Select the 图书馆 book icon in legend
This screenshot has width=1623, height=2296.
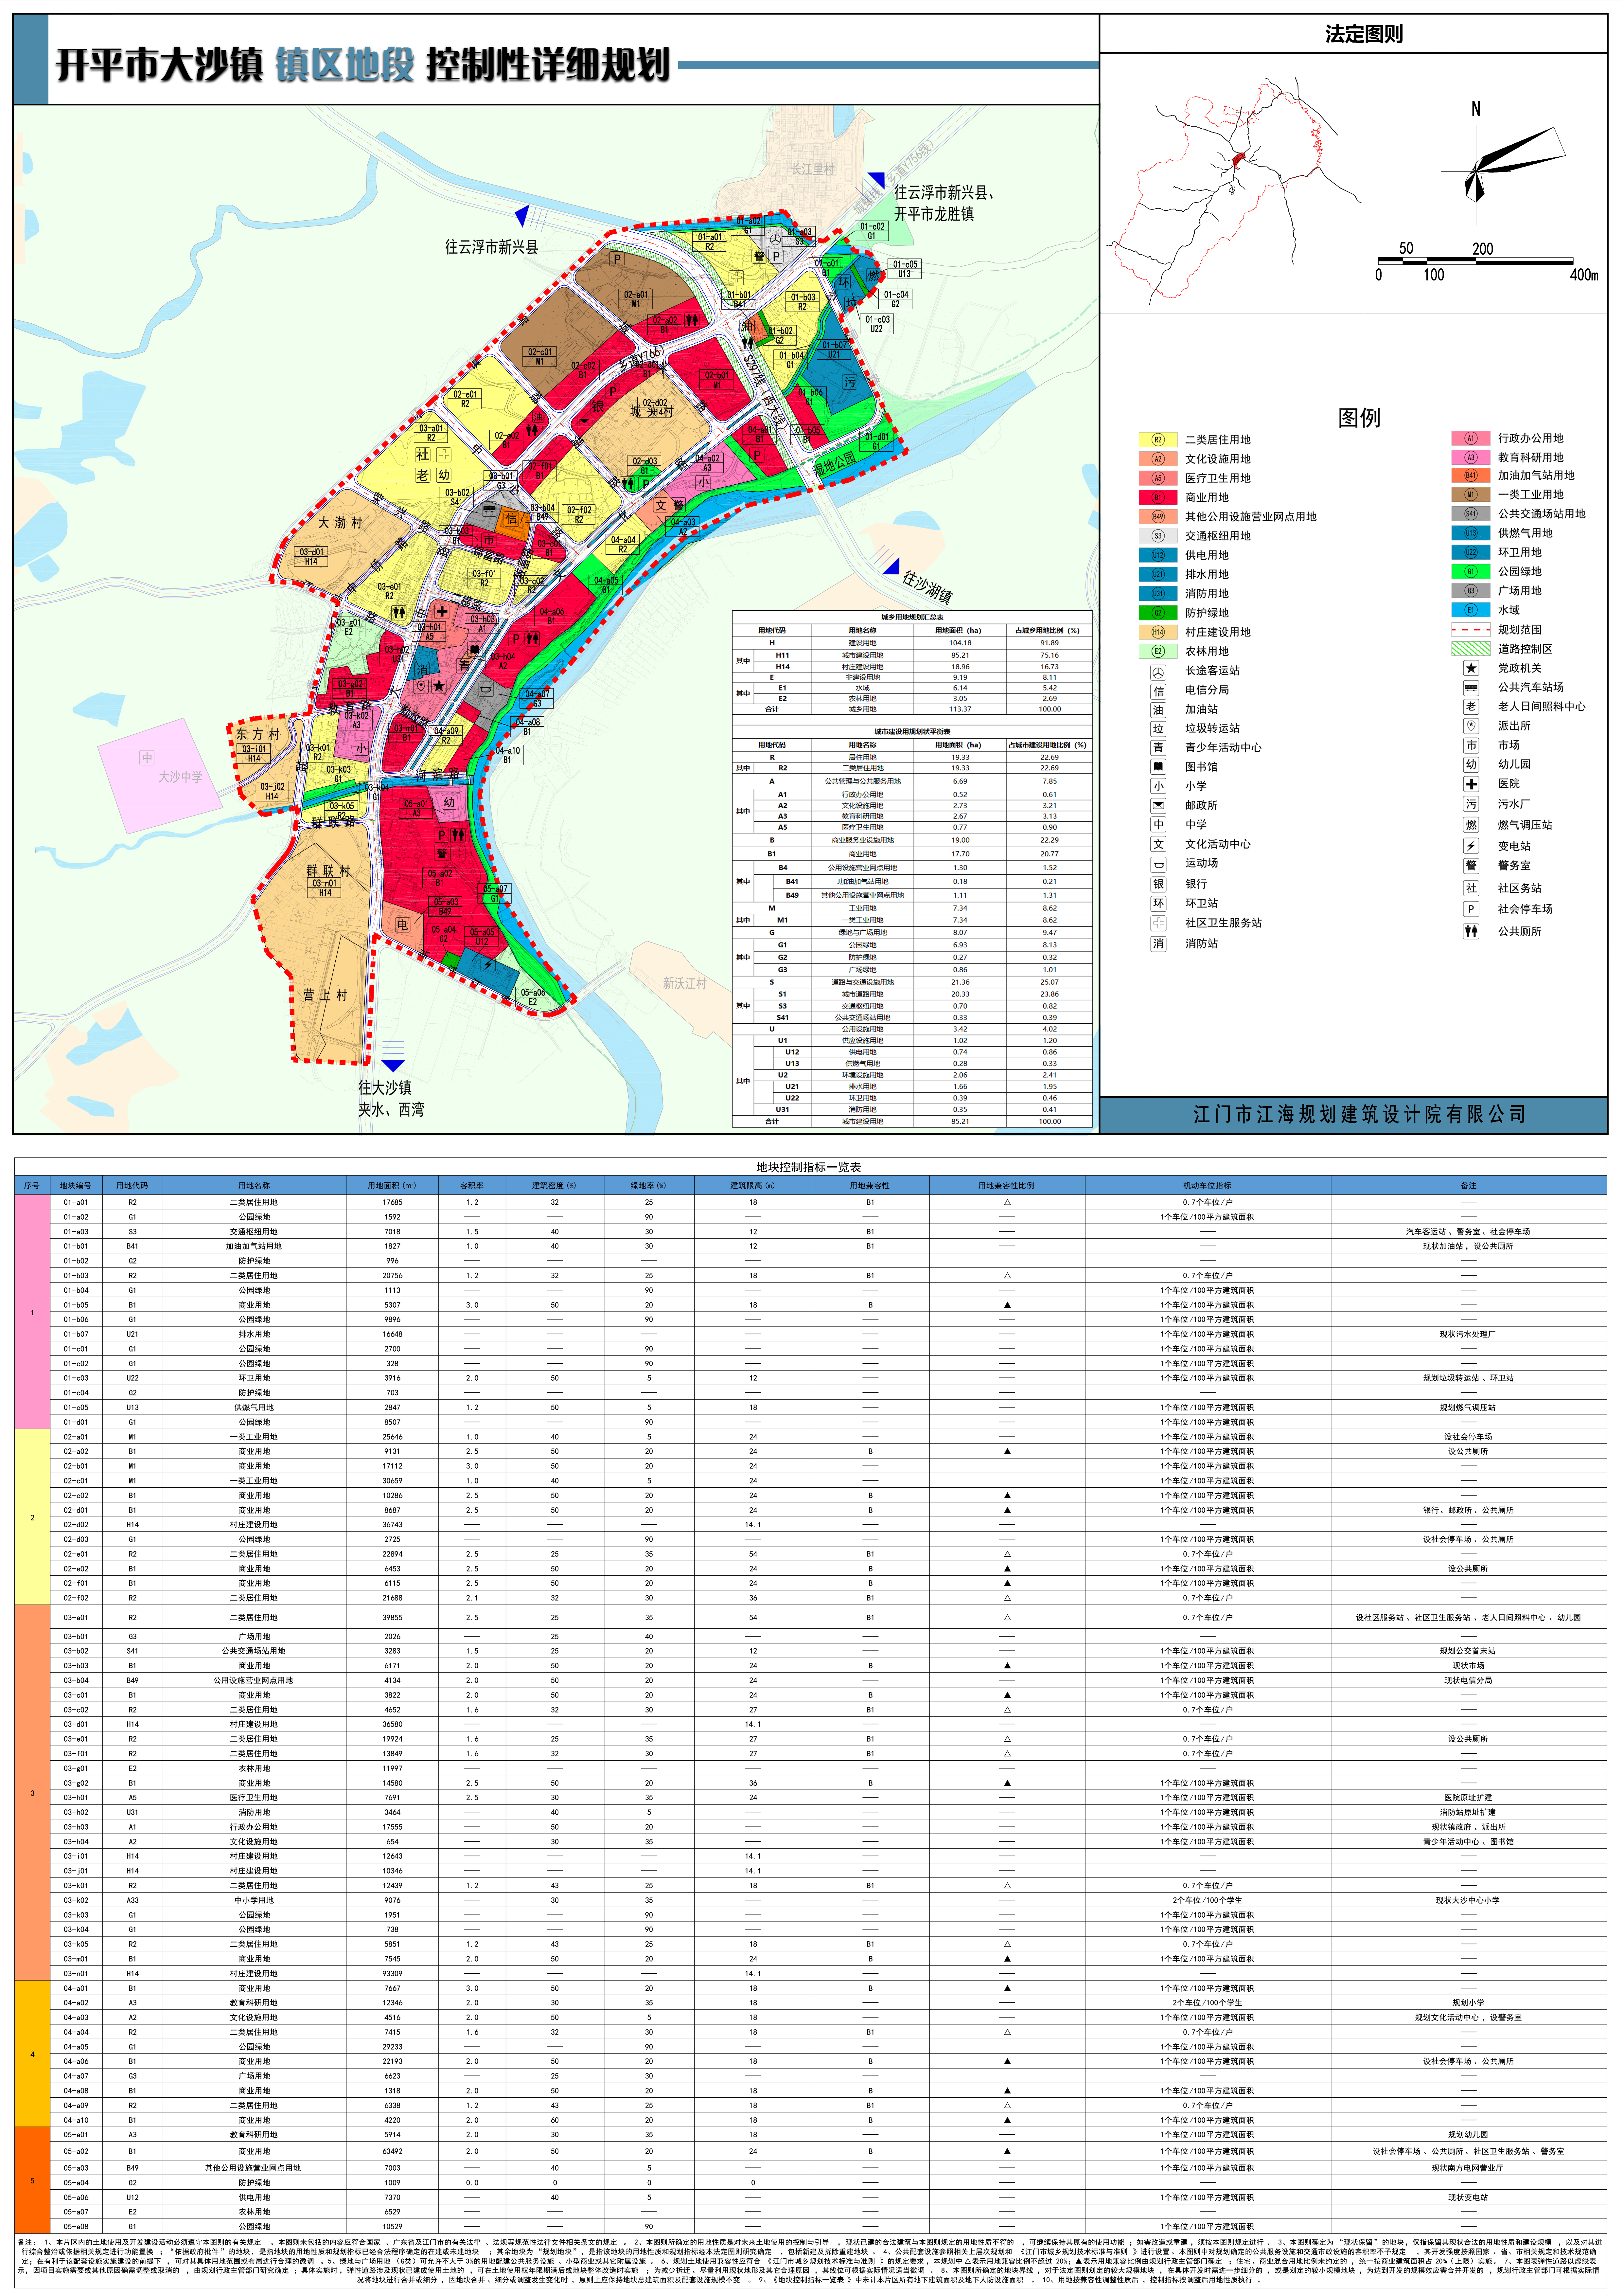(x=1158, y=767)
